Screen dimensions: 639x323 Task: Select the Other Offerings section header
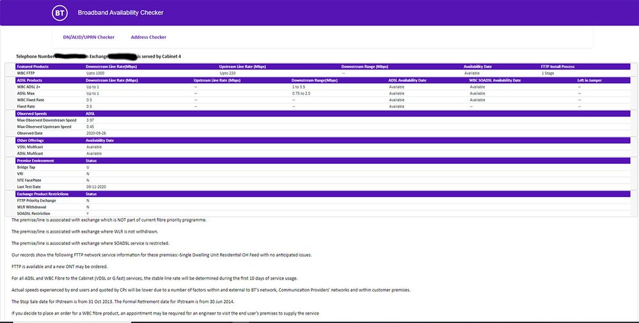[30, 140]
